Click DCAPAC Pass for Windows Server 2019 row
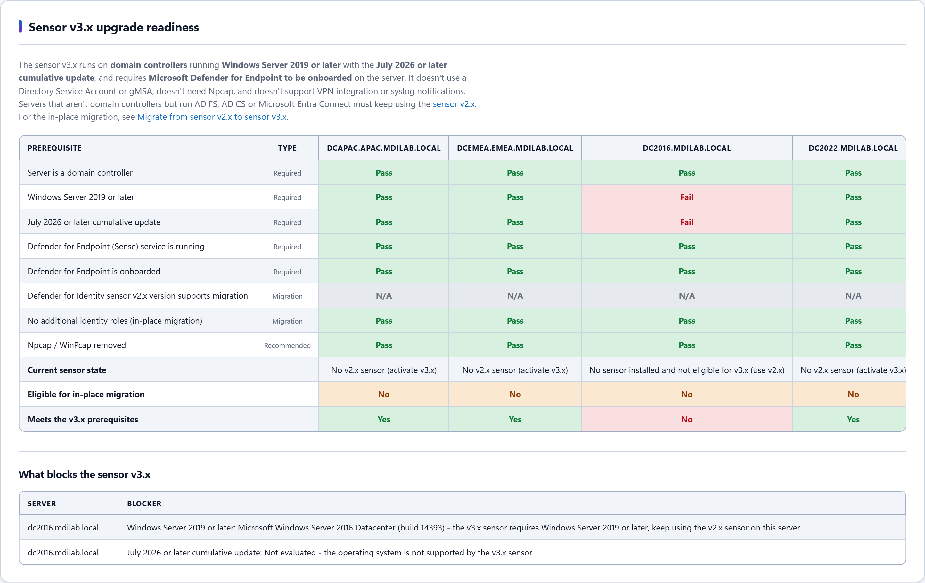 tap(384, 197)
